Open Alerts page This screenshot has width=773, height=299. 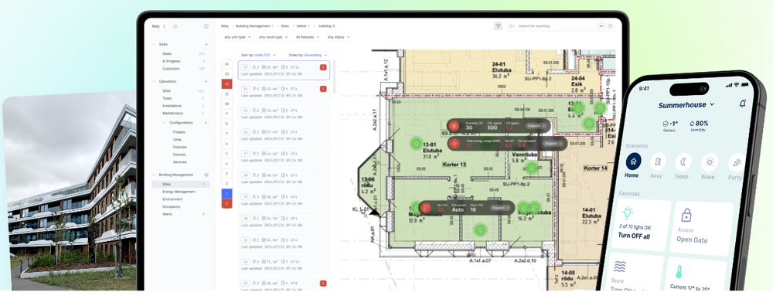pos(167,214)
